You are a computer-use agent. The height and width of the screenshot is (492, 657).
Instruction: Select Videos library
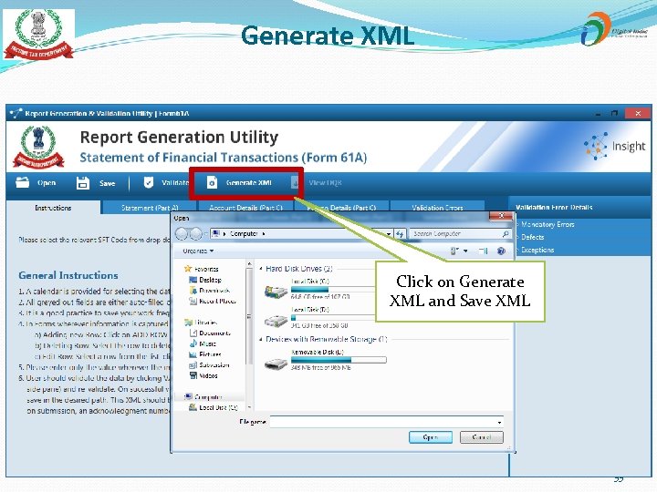pos(203,375)
